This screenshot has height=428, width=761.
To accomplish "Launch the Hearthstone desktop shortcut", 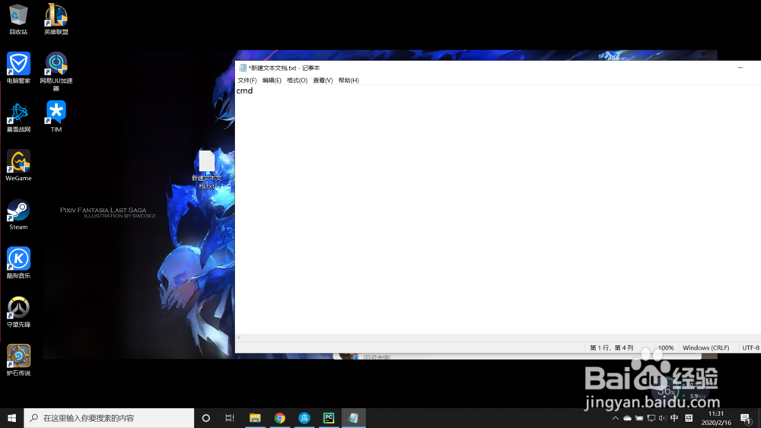I will click(18, 360).
